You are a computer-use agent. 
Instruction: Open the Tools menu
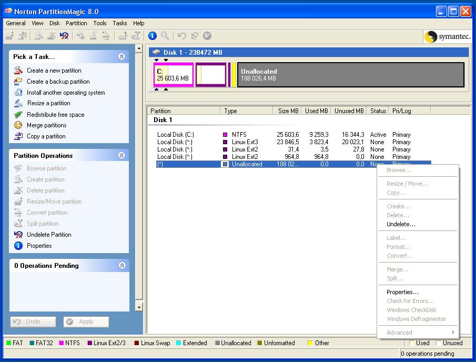click(x=100, y=23)
